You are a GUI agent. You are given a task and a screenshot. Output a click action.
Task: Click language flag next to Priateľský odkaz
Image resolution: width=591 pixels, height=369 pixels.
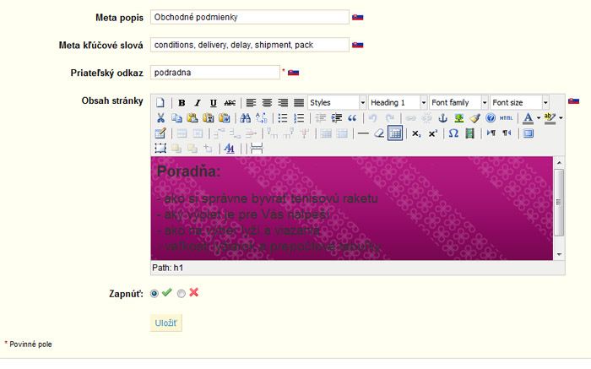point(293,73)
